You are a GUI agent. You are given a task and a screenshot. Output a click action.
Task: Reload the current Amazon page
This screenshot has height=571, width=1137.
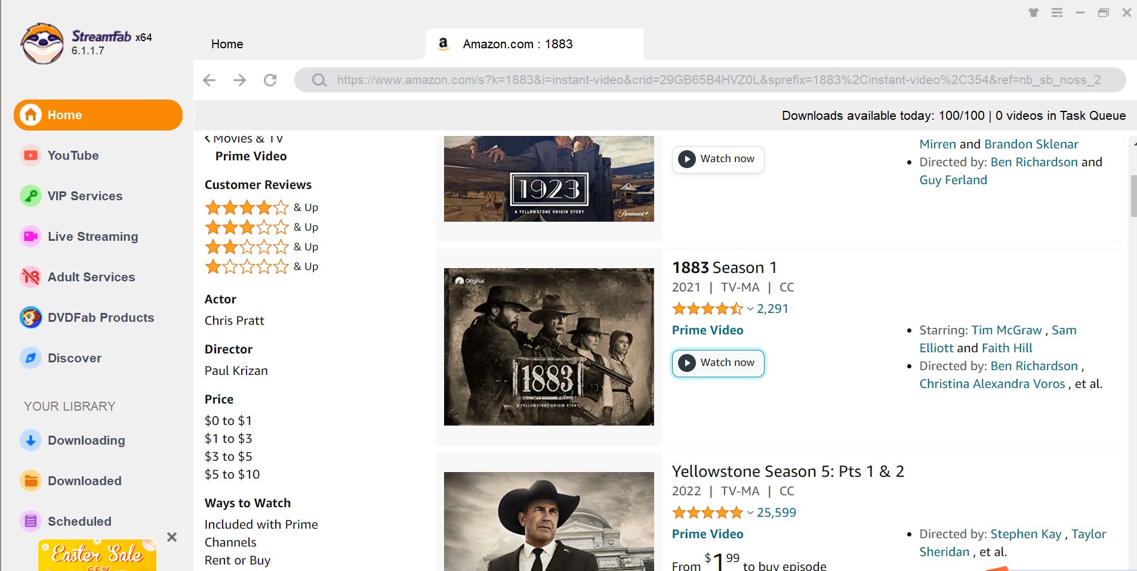(270, 80)
